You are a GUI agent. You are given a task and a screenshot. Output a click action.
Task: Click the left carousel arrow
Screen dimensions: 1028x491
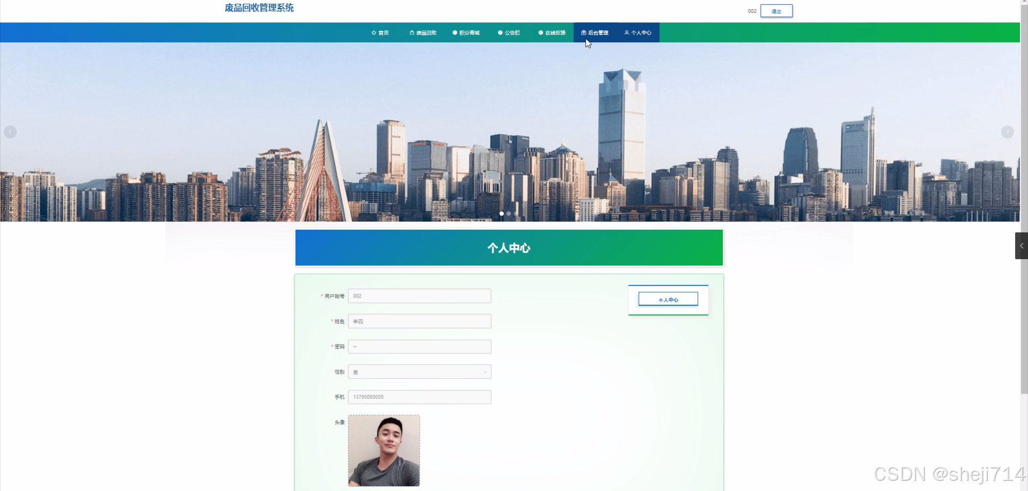[10, 131]
